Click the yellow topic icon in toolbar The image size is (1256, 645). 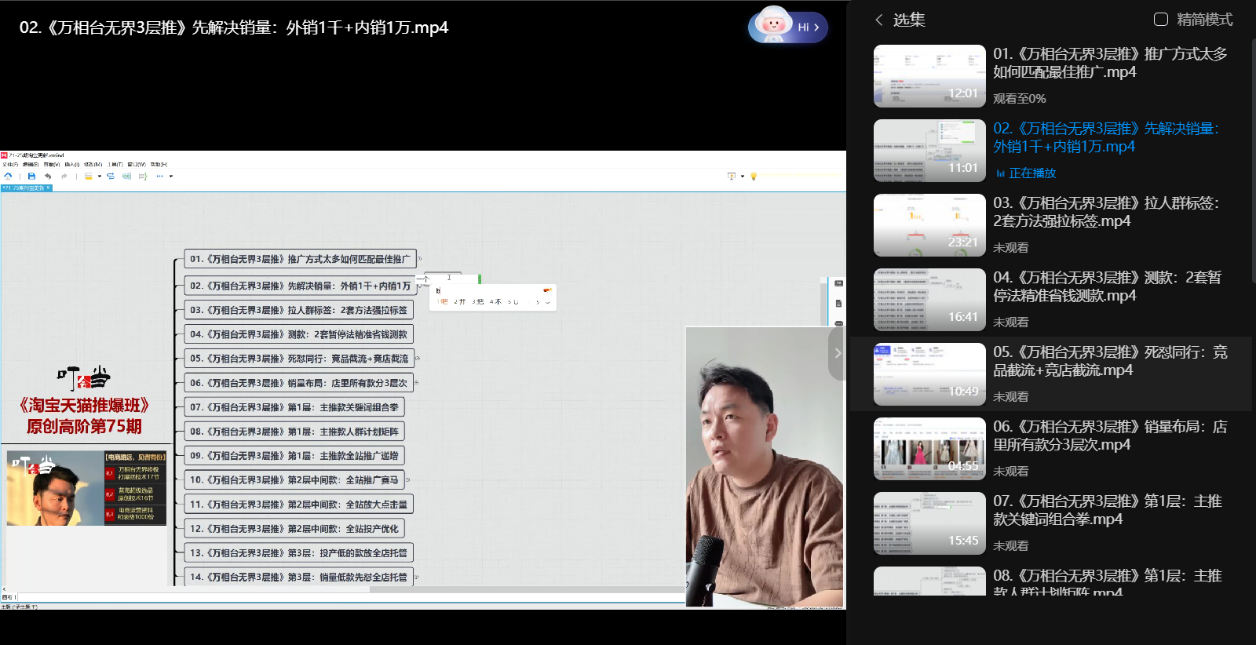[x=89, y=177]
